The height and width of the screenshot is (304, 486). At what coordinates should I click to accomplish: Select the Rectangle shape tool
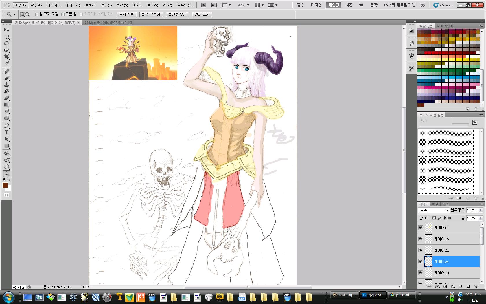(7, 146)
